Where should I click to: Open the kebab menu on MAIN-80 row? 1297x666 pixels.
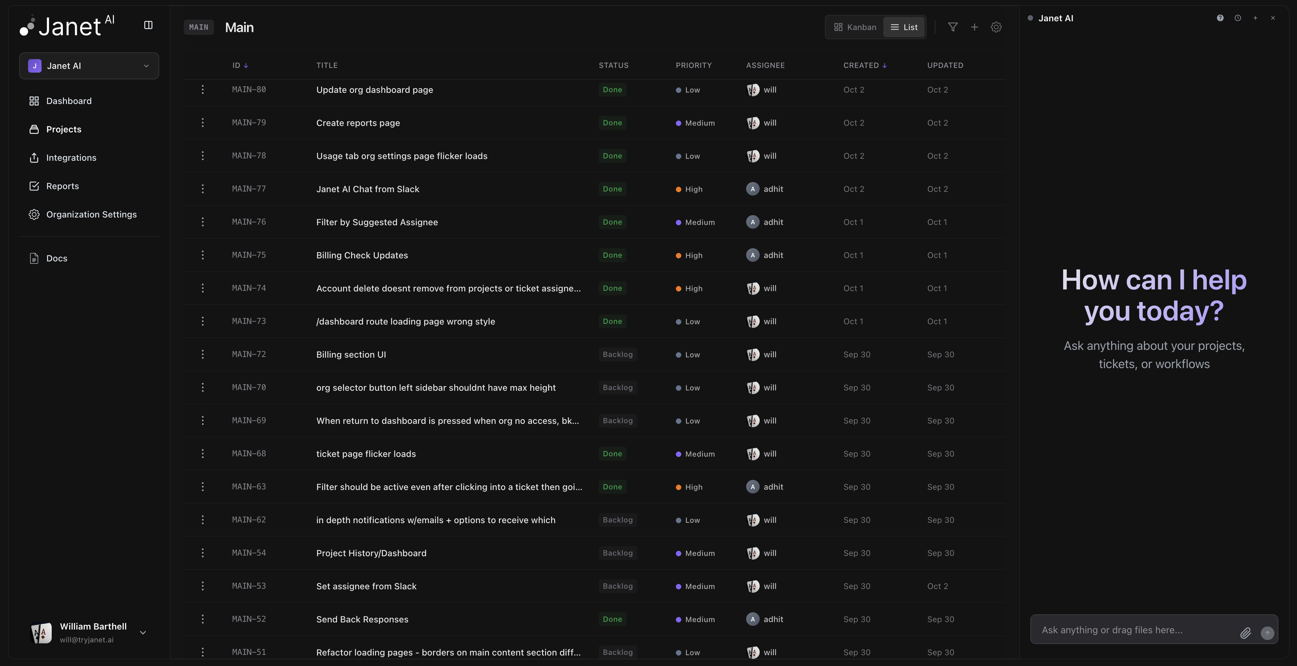(203, 89)
